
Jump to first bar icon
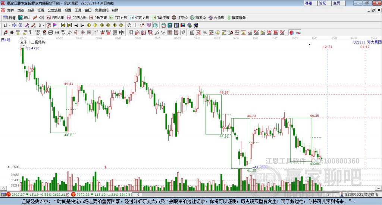(63, 25)
